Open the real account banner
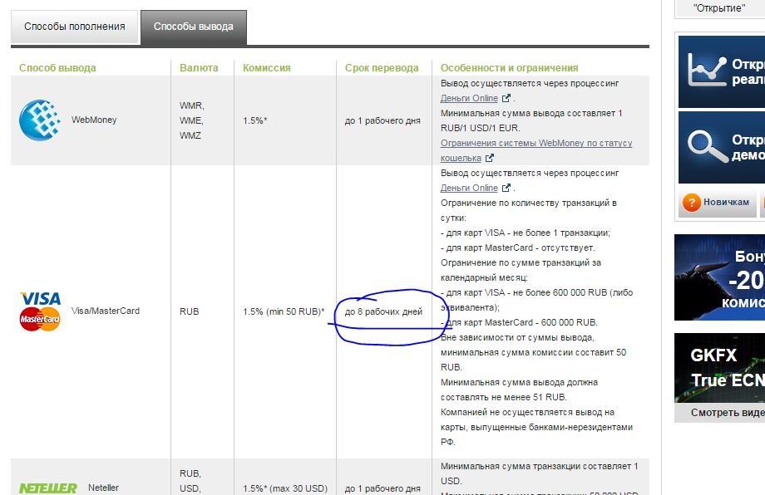765x495 pixels. pos(722,71)
